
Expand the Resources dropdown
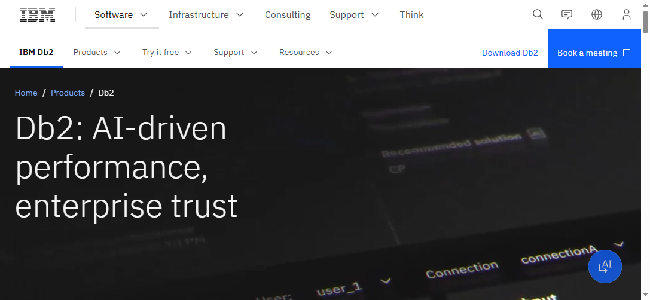[306, 53]
